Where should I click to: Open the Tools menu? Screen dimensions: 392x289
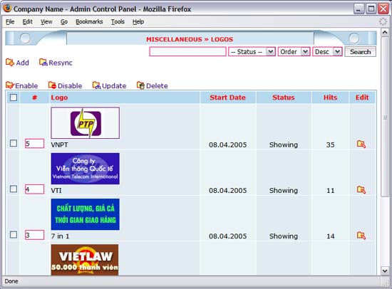[118, 22]
